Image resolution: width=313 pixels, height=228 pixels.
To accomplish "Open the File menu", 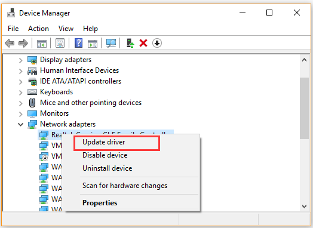I will point(13,29).
